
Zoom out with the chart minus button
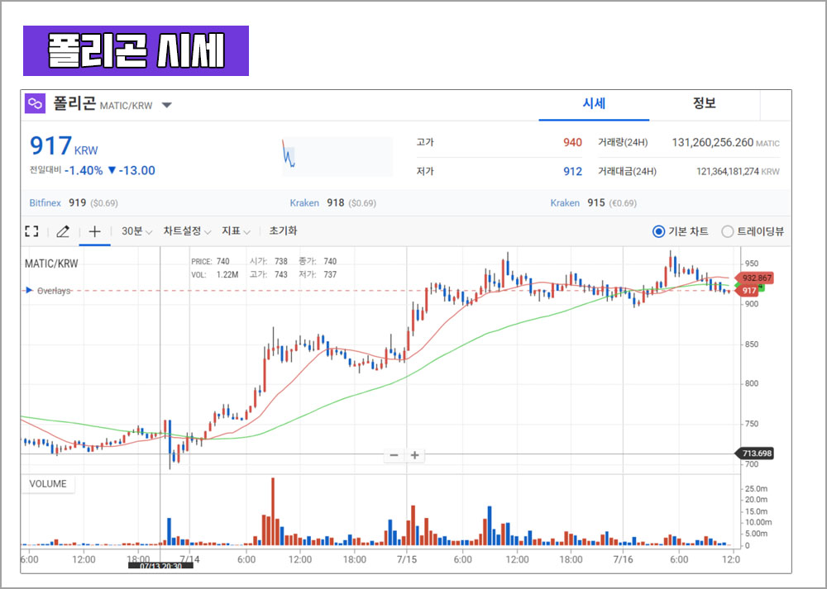(x=394, y=455)
